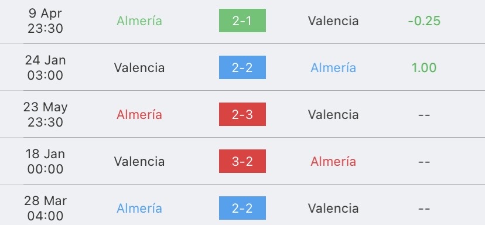Click the green 2-1 score badge
Screen dimensions: 485x225
[242, 21]
